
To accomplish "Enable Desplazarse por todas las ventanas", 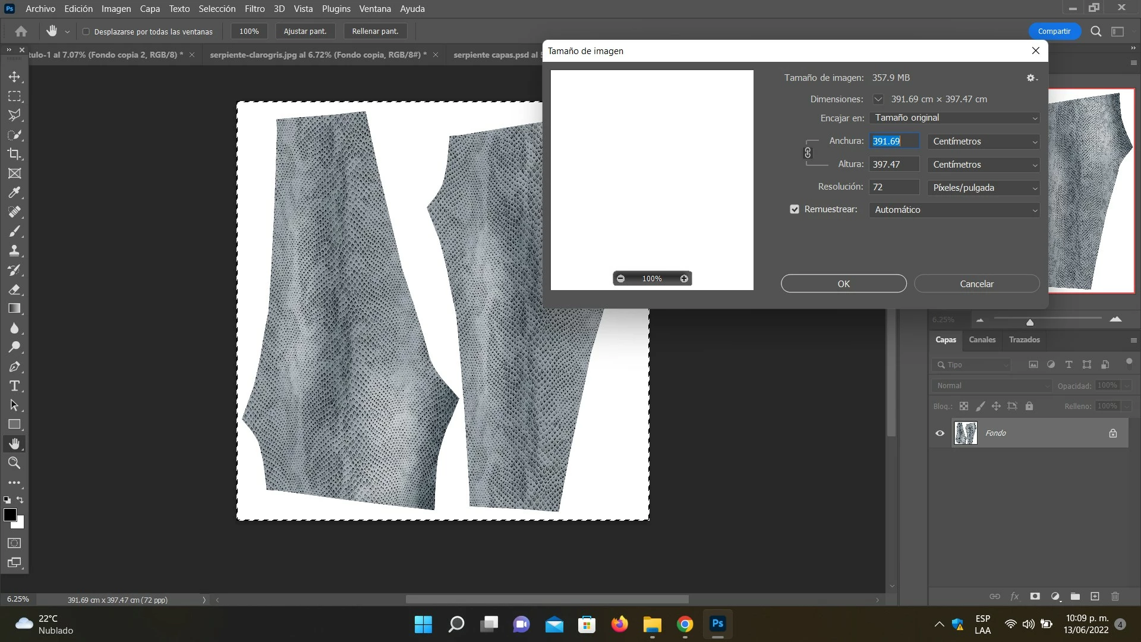I will (x=86, y=32).
